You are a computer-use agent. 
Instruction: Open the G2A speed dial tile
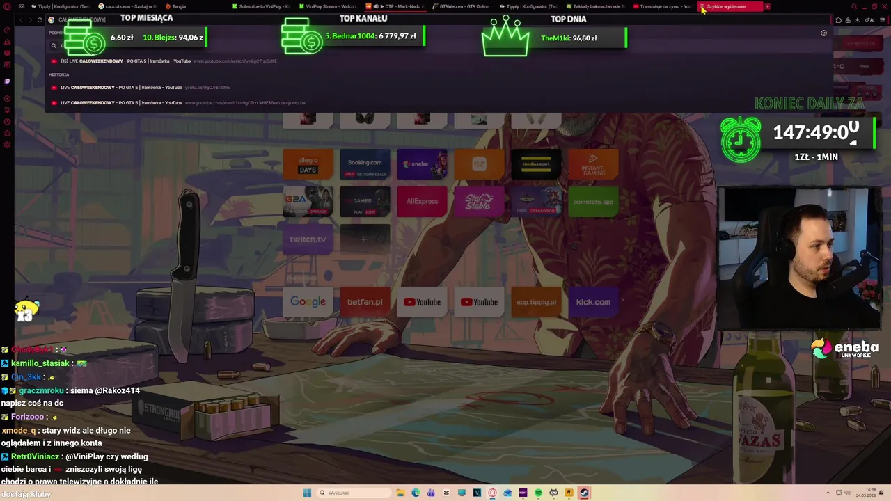pyautogui.click(x=308, y=202)
